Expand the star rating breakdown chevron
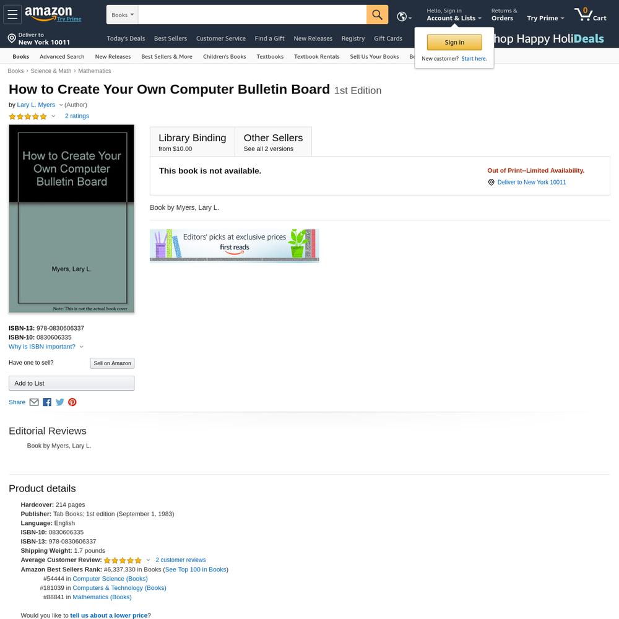Screen dimensions: 619x619 click(x=53, y=116)
